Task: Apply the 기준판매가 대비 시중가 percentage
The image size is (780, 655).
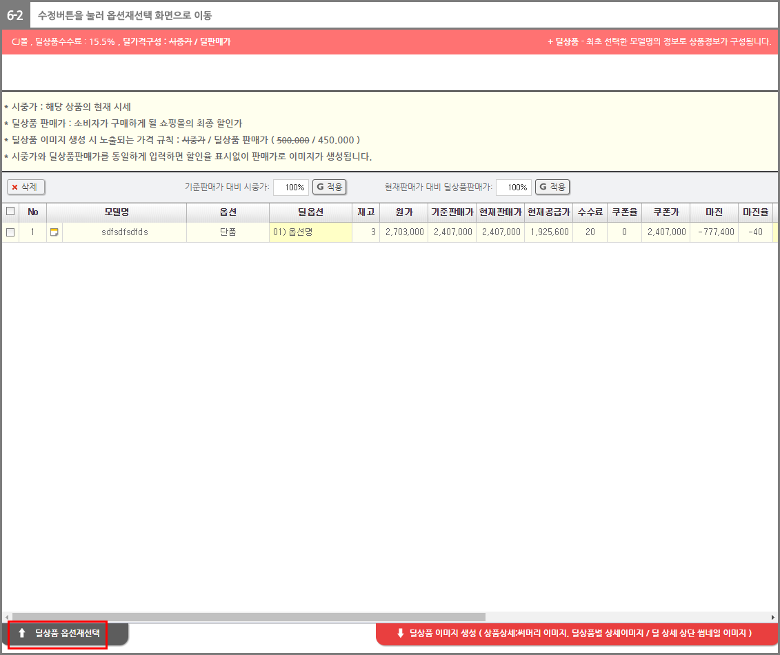Action: [329, 187]
